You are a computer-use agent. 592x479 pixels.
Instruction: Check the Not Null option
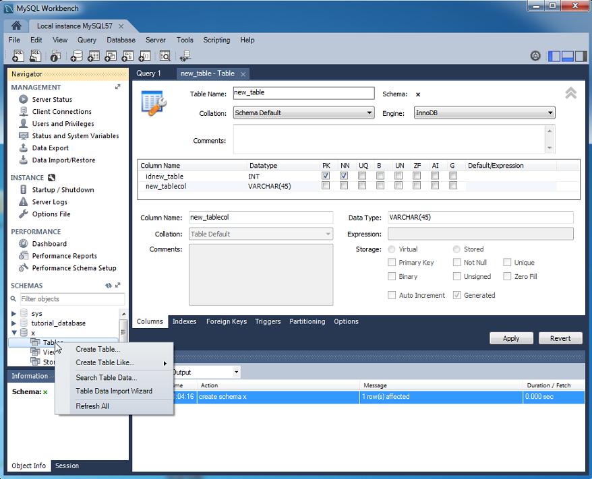point(457,262)
